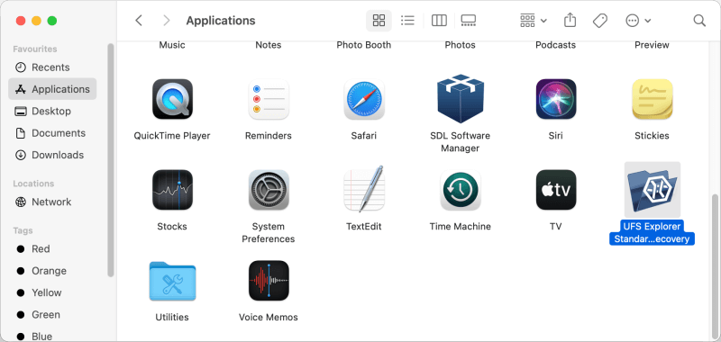Click the Preview app label

point(652,45)
